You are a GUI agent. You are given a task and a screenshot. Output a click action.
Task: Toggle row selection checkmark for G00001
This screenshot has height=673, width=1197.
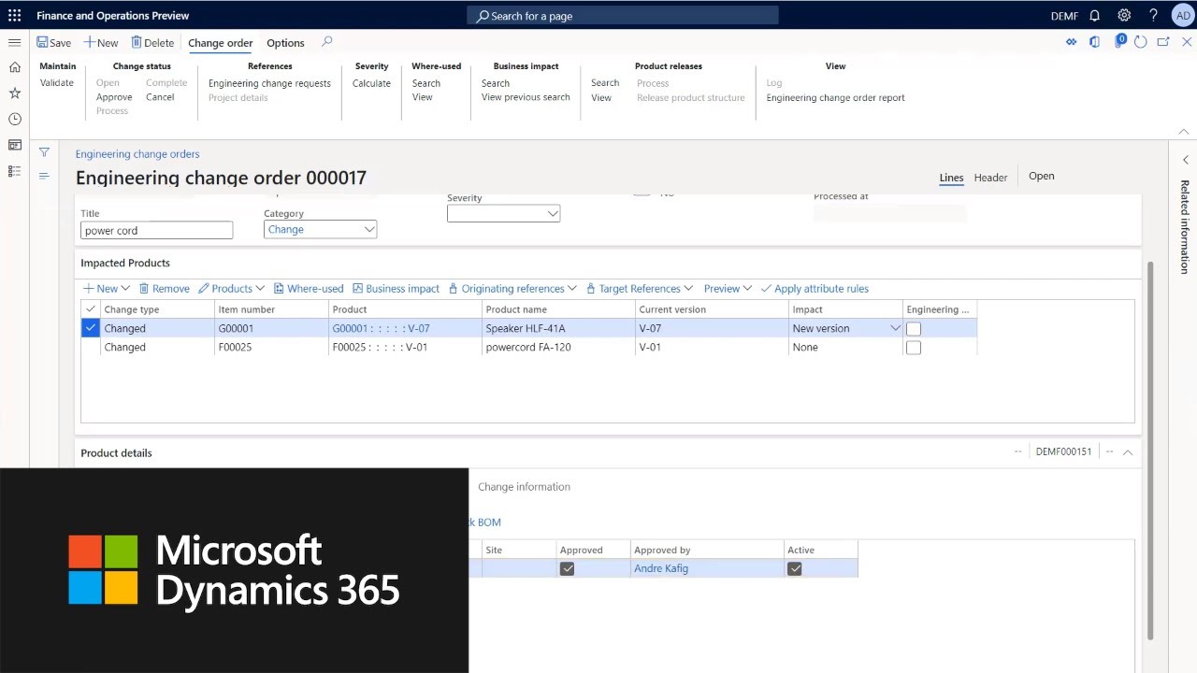[91, 328]
